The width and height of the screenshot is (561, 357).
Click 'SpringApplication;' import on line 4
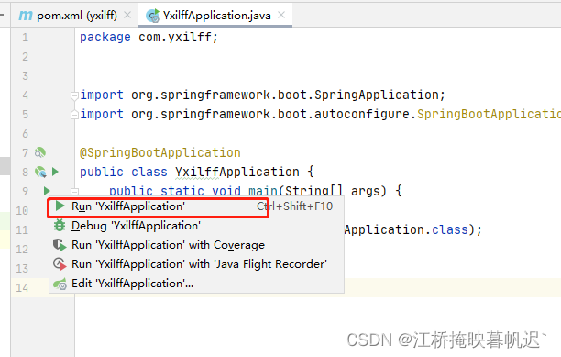[379, 95]
